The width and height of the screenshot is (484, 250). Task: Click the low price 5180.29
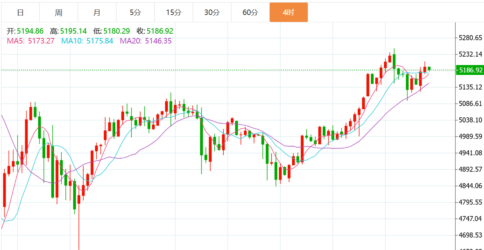pos(116,31)
